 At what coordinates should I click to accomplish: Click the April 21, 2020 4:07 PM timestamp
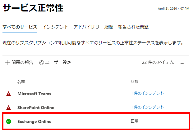point(173,9)
